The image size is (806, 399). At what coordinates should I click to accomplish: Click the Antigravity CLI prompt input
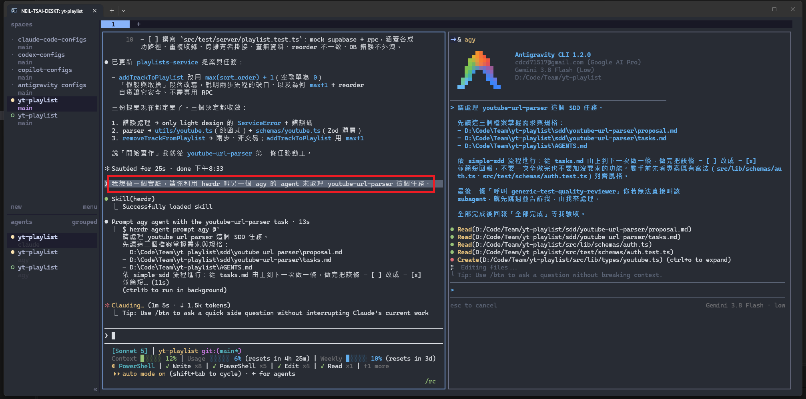click(618, 290)
